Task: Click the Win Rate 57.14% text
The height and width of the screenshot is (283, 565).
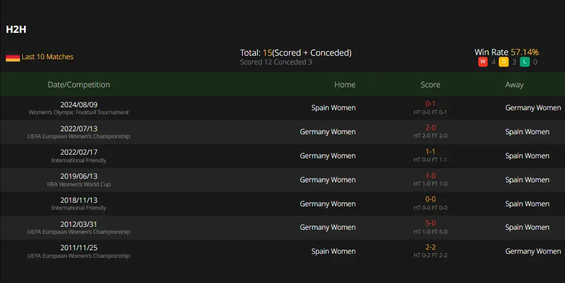Action: pos(506,52)
